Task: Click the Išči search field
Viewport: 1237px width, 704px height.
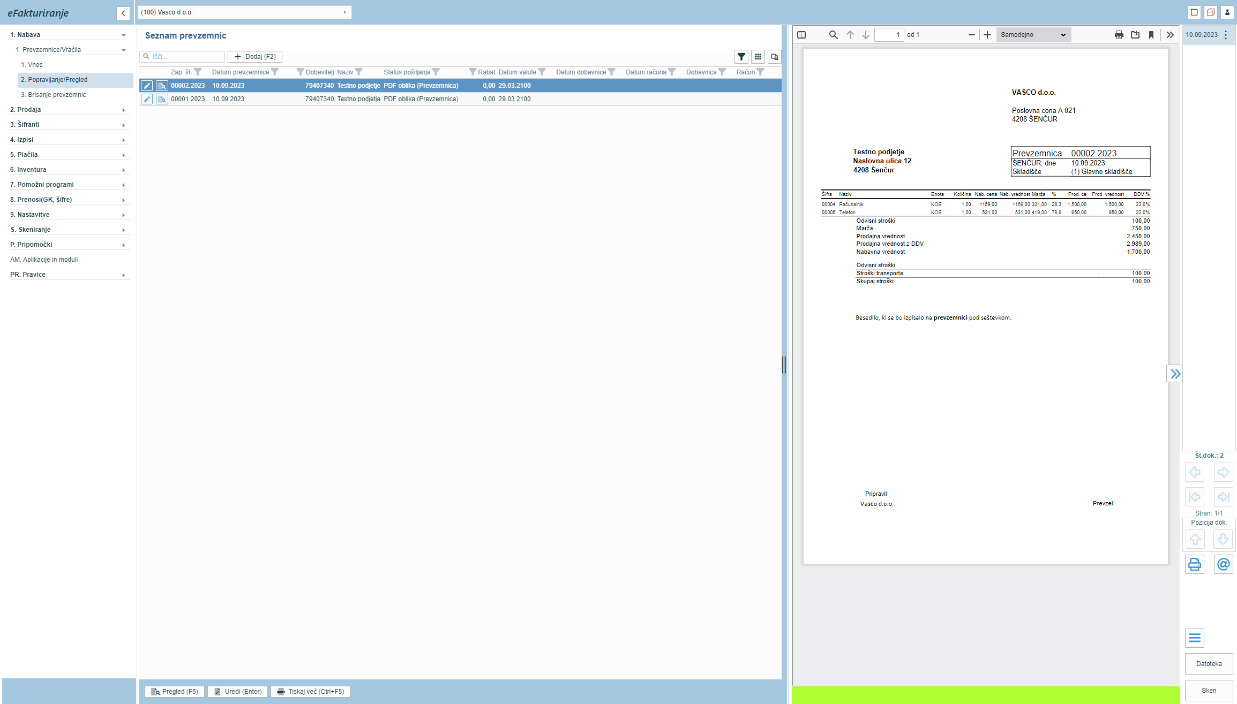Action: click(x=182, y=57)
